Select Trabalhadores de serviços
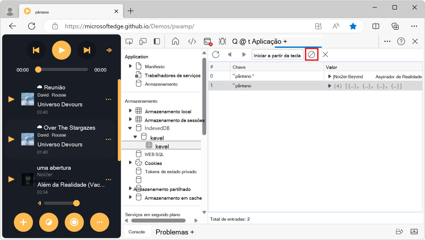Screen dimensions: 425x240 click(172, 76)
